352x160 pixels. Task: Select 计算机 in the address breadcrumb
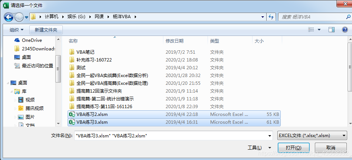[51, 17]
